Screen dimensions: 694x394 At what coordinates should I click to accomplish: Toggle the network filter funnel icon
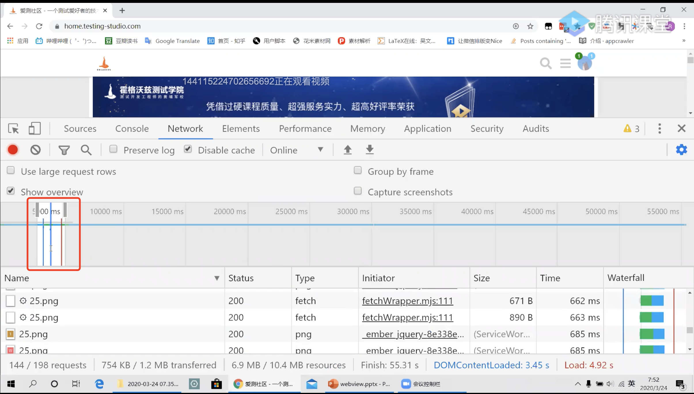click(64, 150)
